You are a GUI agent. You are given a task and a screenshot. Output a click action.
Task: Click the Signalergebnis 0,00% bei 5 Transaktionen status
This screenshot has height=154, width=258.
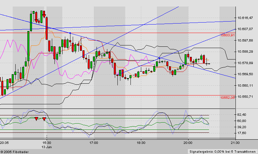point(223,152)
